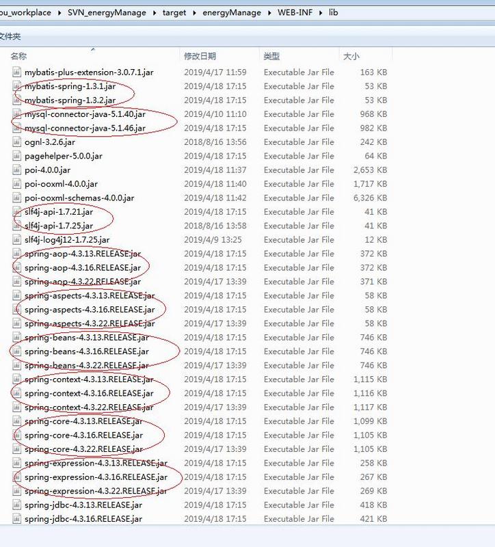Click the 6,326 KB size cell
Viewport: 495px width, 547px height.
pos(370,198)
